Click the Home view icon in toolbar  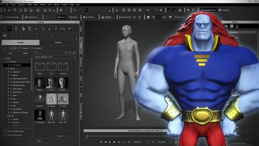click(x=117, y=10)
